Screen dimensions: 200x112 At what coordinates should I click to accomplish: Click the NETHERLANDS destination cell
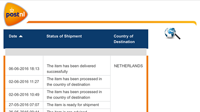click(128, 66)
